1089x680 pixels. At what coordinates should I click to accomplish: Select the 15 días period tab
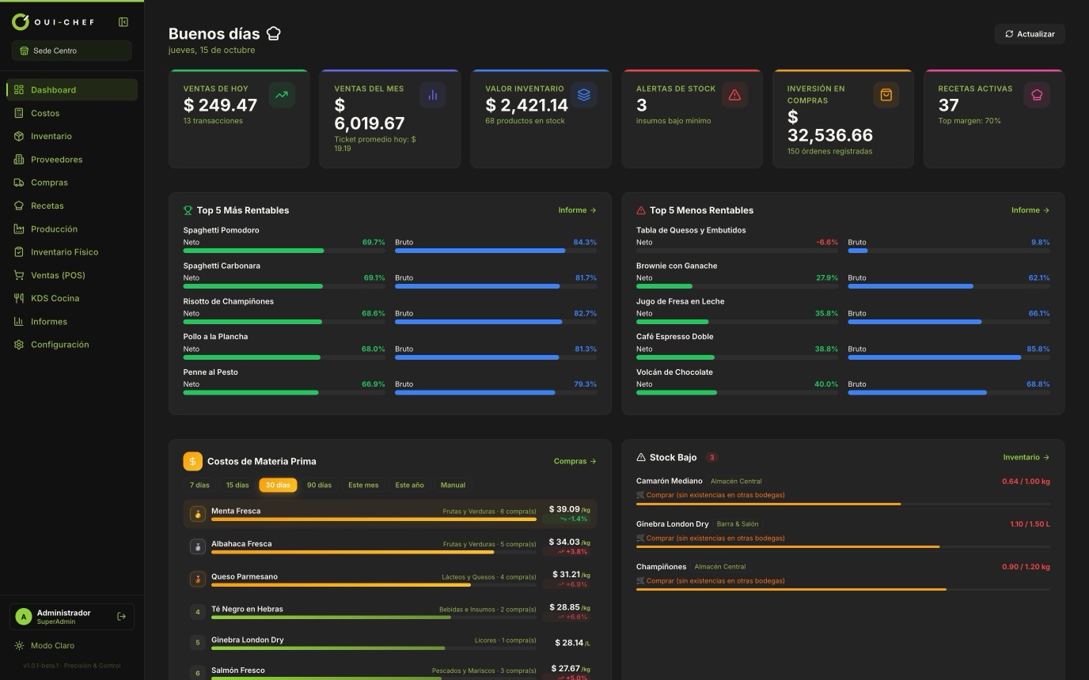(237, 485)
